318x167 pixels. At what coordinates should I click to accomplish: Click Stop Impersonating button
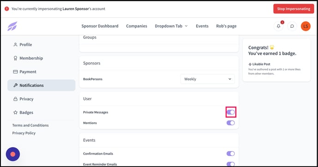[x=294, y=9]
